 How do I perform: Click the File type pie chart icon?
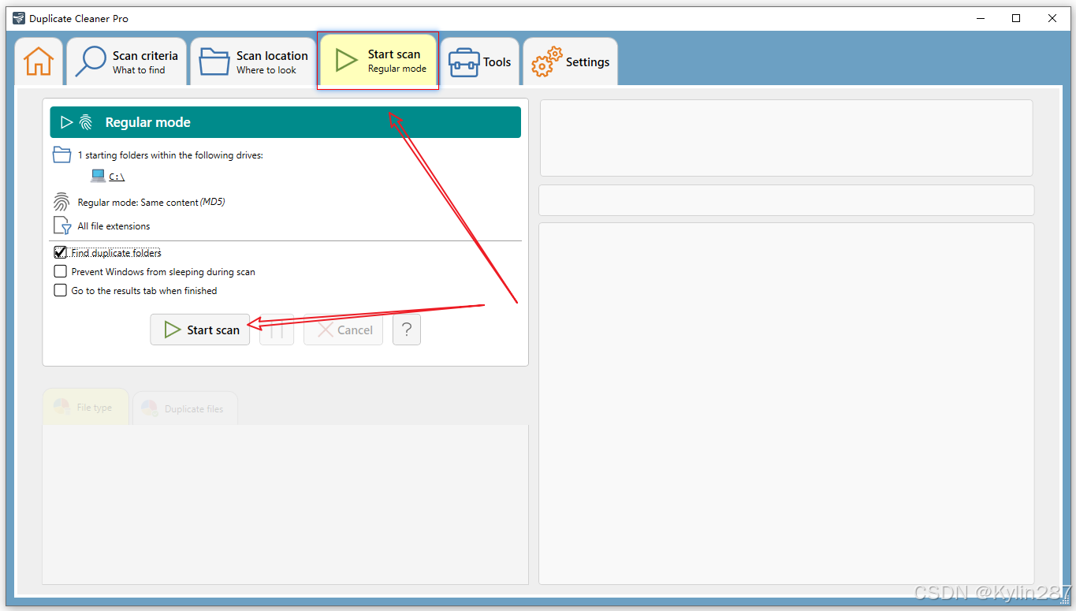61,408
